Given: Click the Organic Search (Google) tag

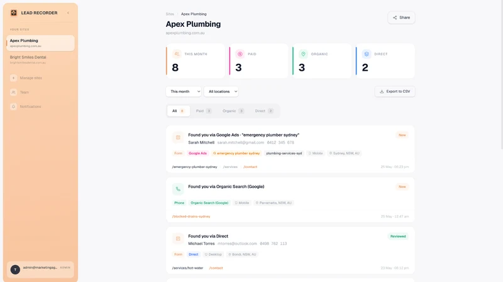Looking at the screenshot, I should pyautogui.click(x=209, y=203).
